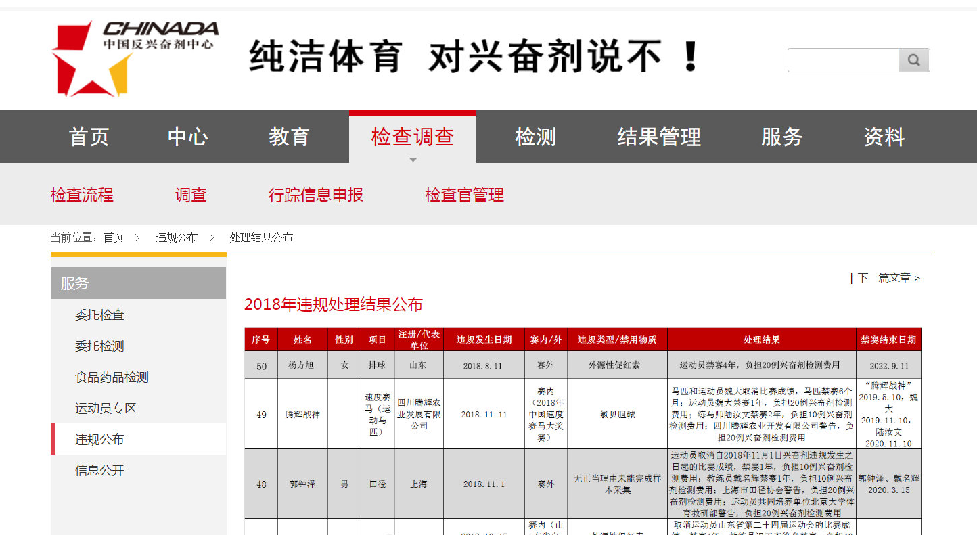Click the 2018年违规处理结果公布 title
Viewport: 977px width, 535px height.
334,305
